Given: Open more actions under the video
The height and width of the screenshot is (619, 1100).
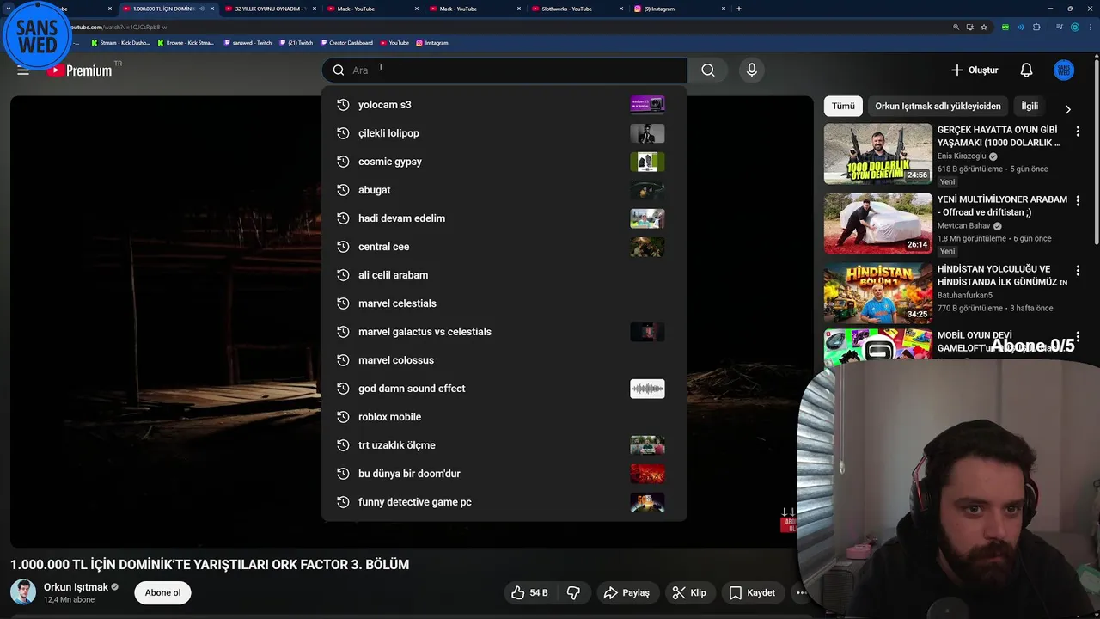Looking at the screenshot, I should [x=801, y=592].
